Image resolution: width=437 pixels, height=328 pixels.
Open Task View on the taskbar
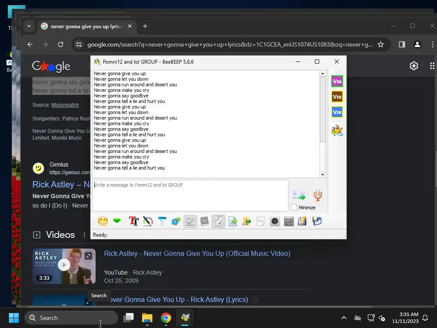tap(129, 318)
